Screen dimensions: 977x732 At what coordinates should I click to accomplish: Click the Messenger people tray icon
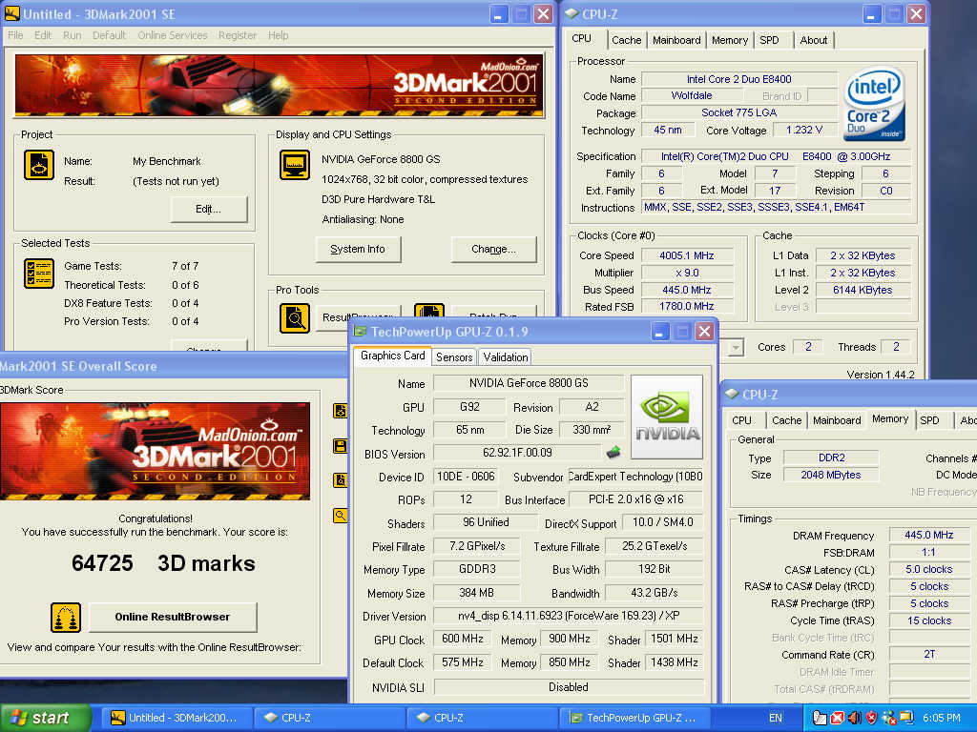pyautogui.click(x=888, y=718)
